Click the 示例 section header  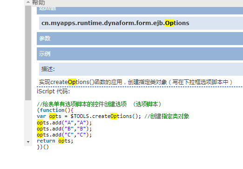(140, 54)
